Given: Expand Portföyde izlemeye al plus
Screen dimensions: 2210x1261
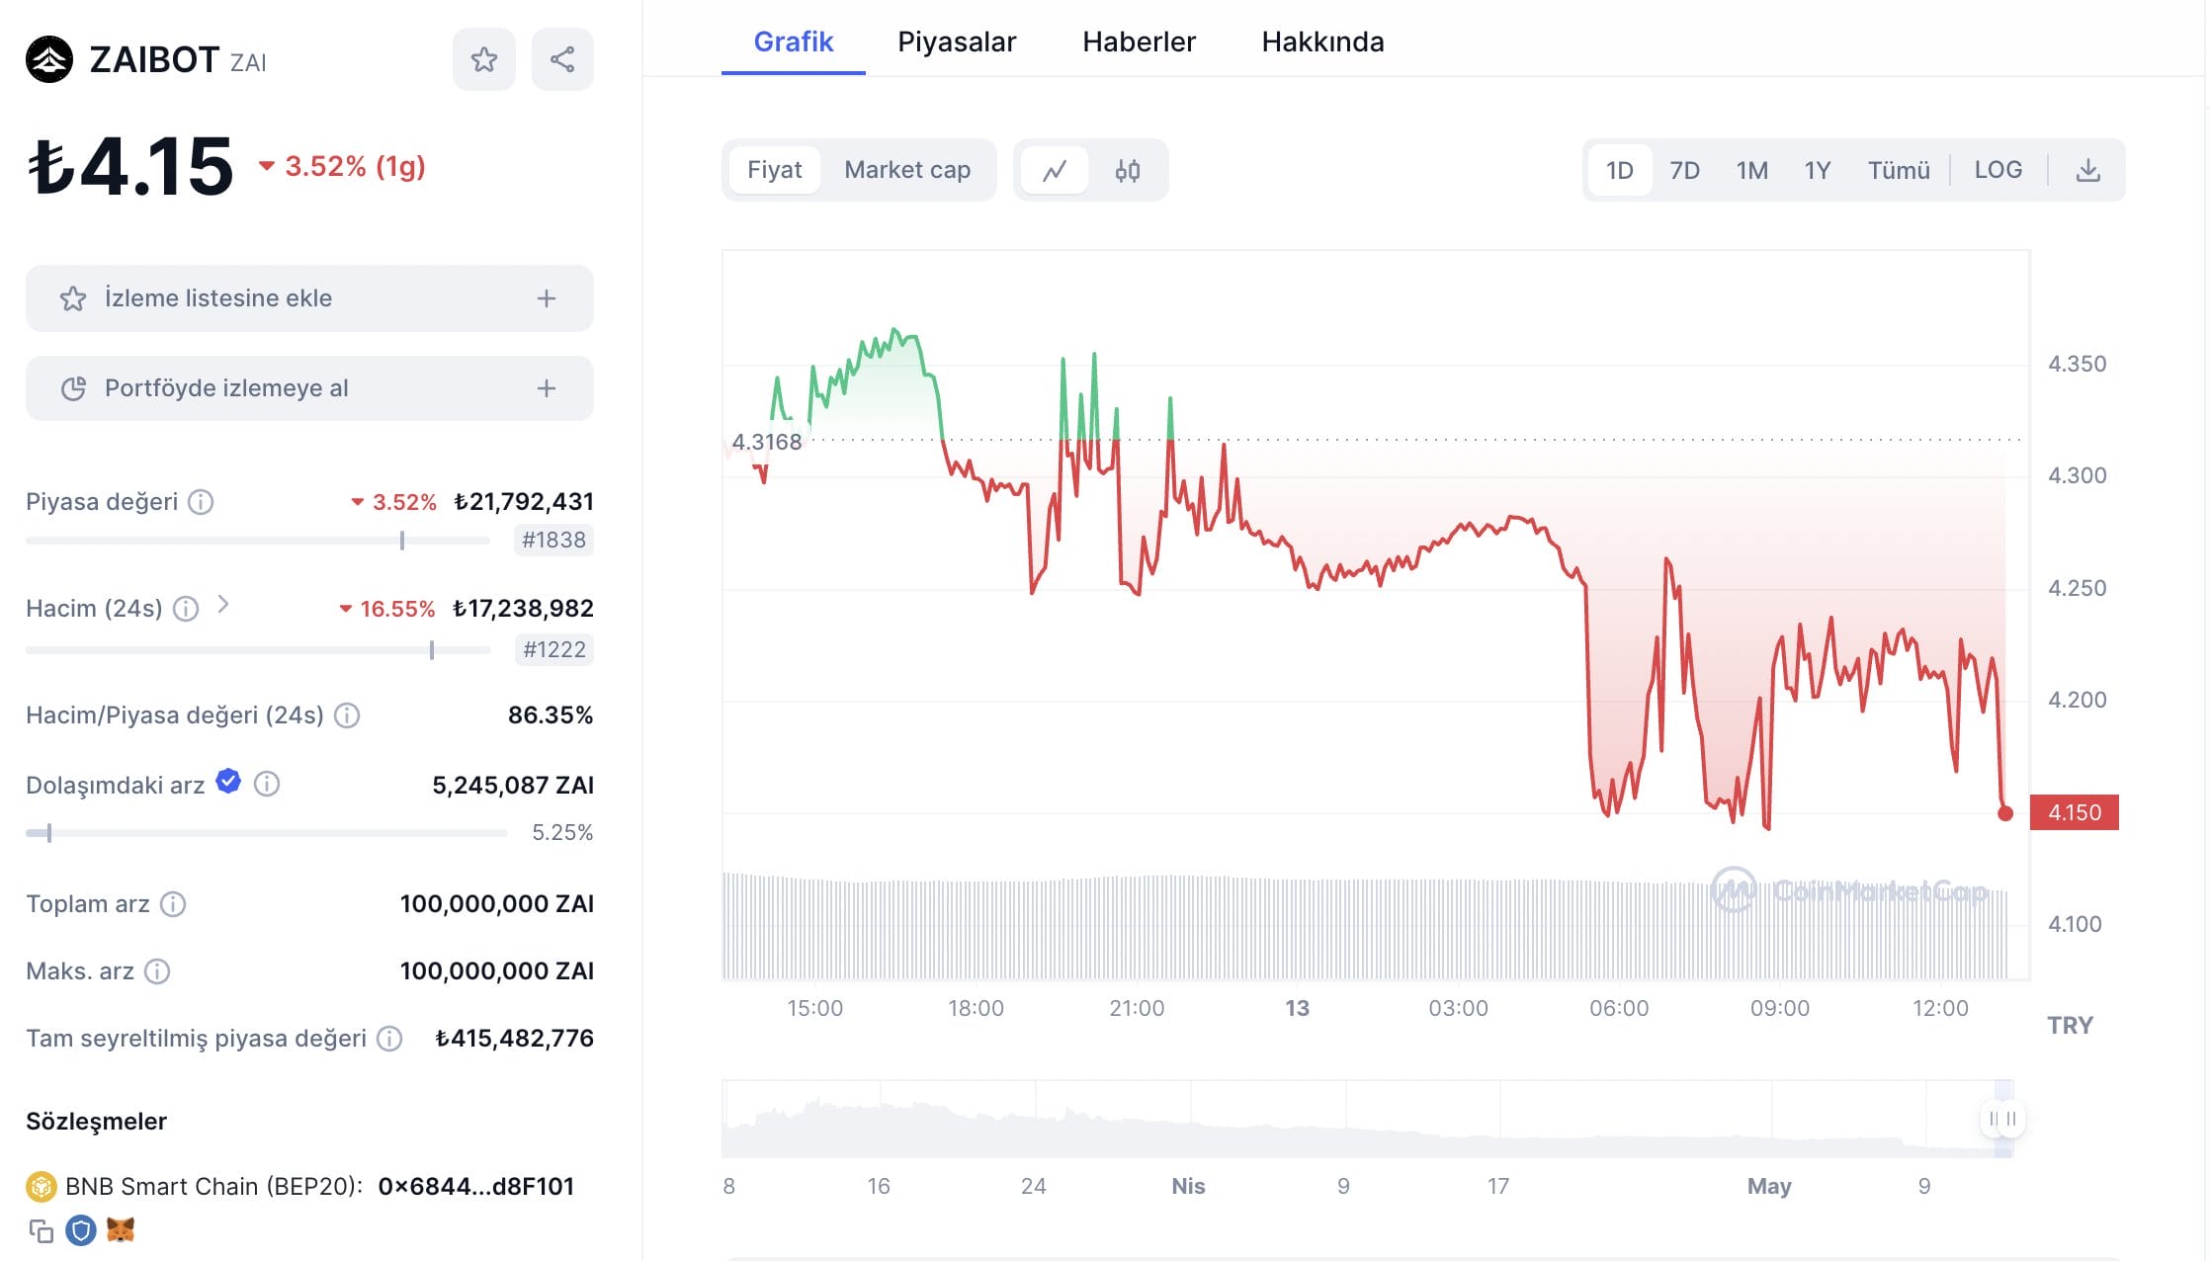Looking at the screenshot, I should click(x=546, y=388).
